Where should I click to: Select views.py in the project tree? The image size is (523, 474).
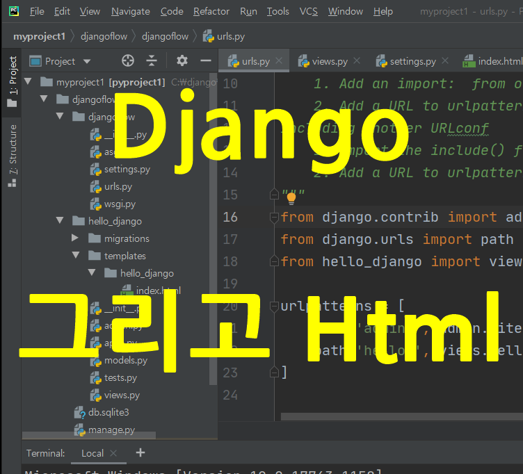point(122,395)
